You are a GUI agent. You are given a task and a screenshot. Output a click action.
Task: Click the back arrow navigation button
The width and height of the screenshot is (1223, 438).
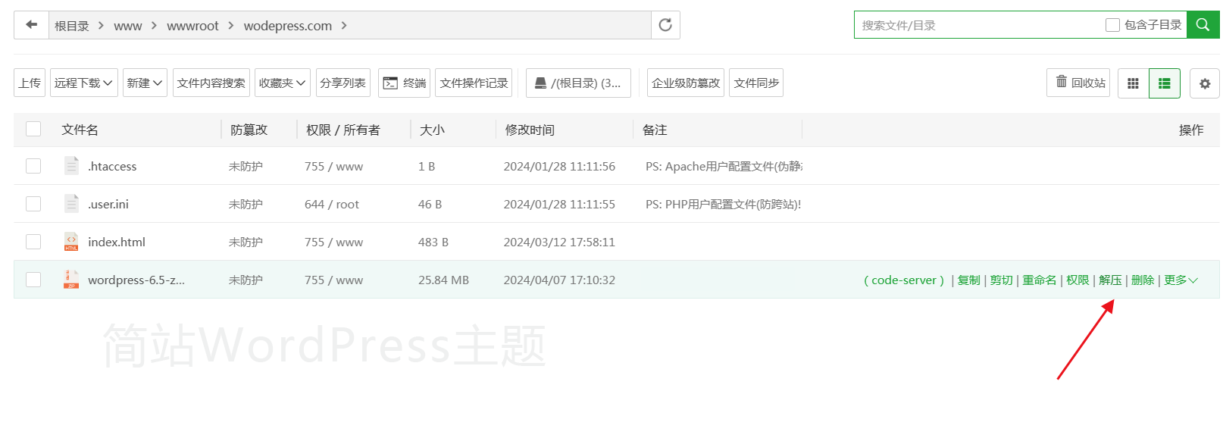point(31,25)
